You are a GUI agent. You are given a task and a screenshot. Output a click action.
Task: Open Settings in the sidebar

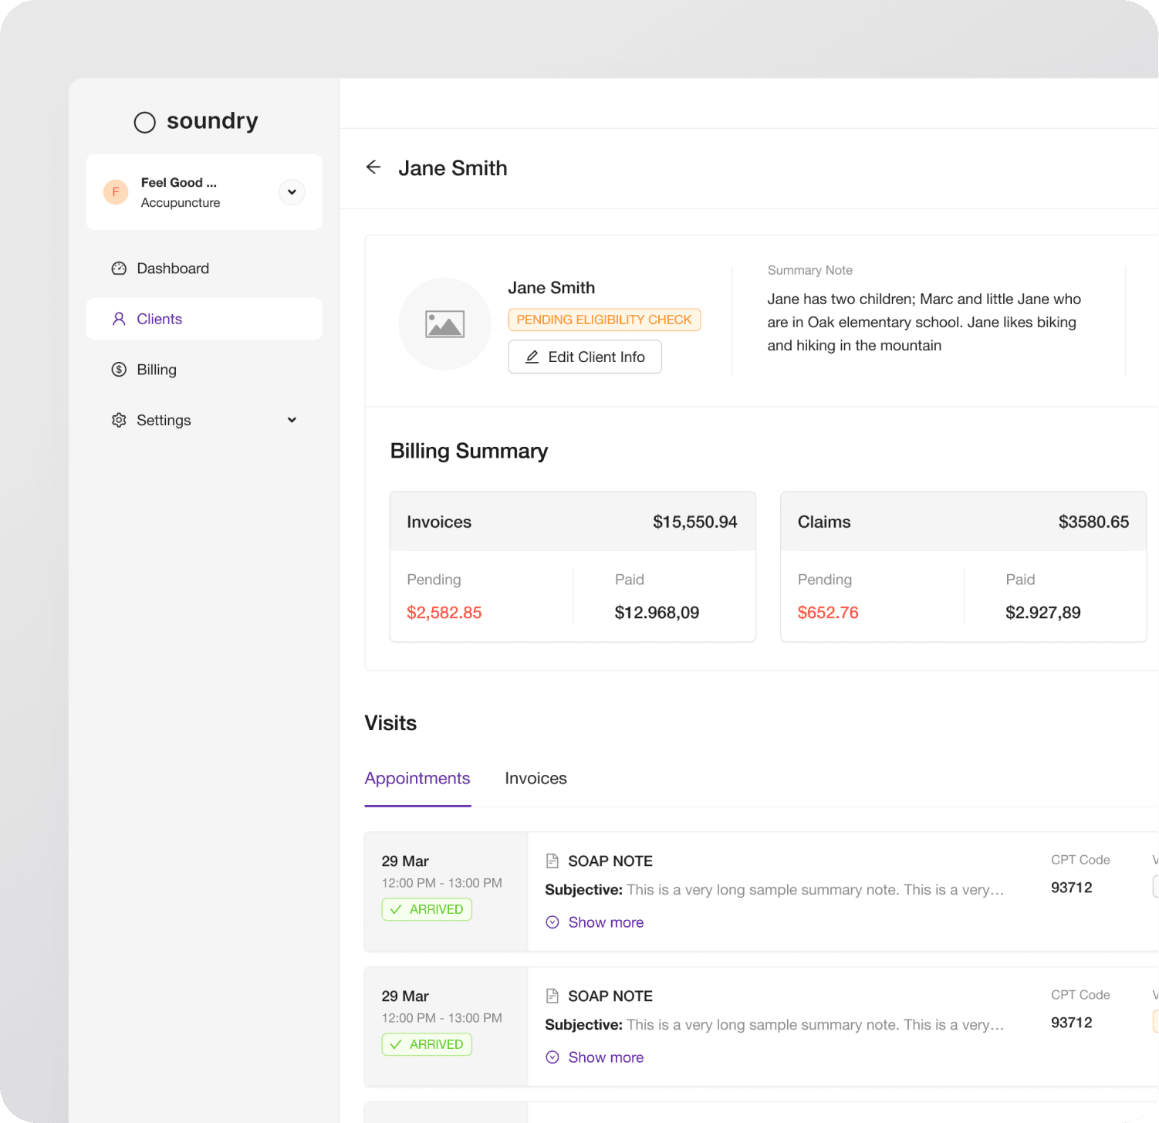204,420
